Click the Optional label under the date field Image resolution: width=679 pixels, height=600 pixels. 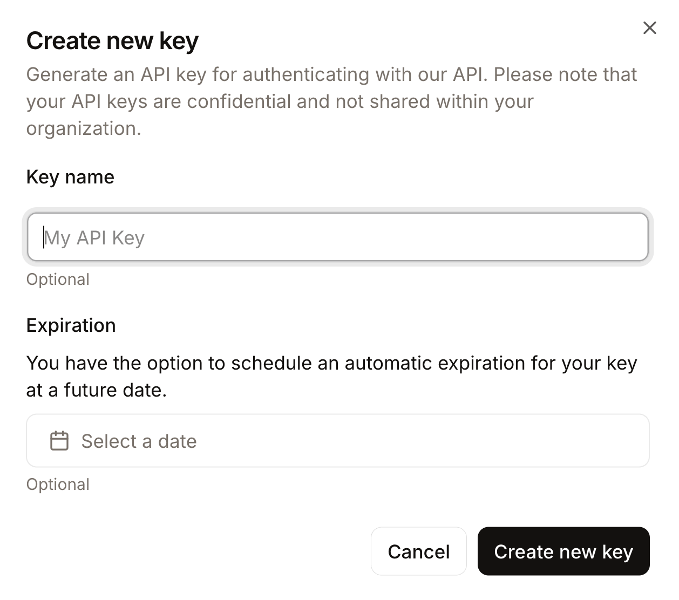point(58,484)
